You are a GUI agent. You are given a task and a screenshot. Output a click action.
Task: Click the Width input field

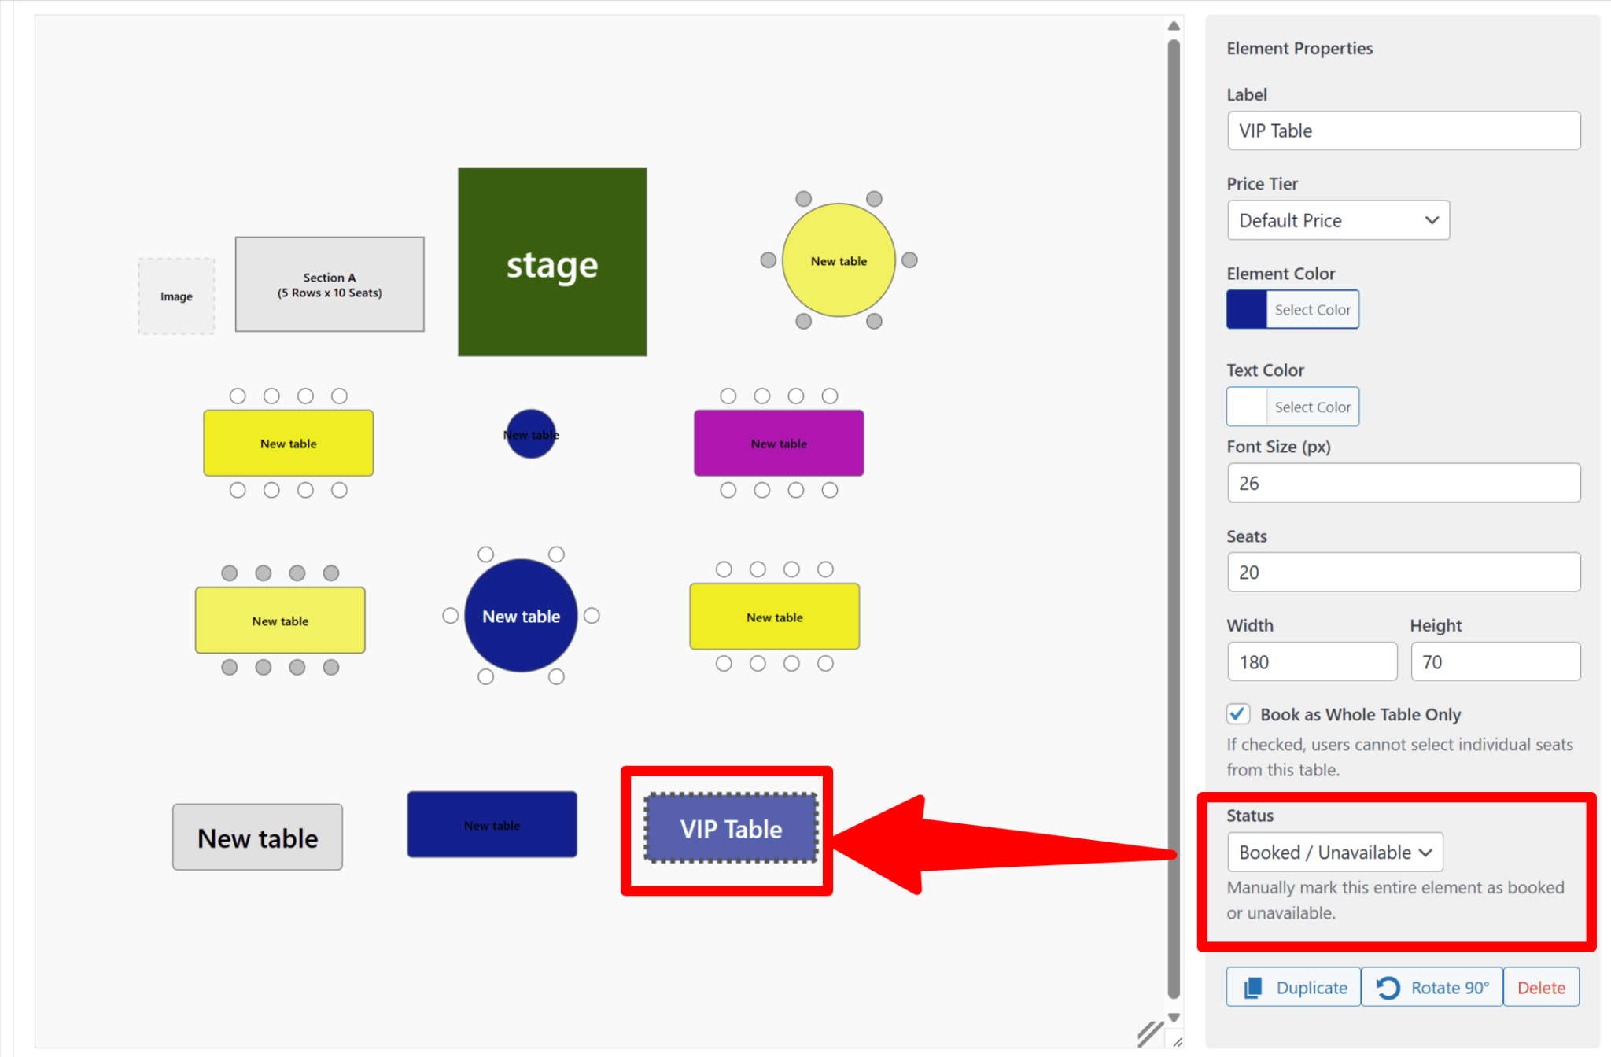[x=1312, y=661]
